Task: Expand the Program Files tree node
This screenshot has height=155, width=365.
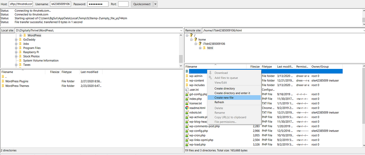Action: coord(16,48)
